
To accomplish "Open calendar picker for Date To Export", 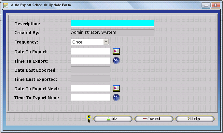I will [116, 51].
